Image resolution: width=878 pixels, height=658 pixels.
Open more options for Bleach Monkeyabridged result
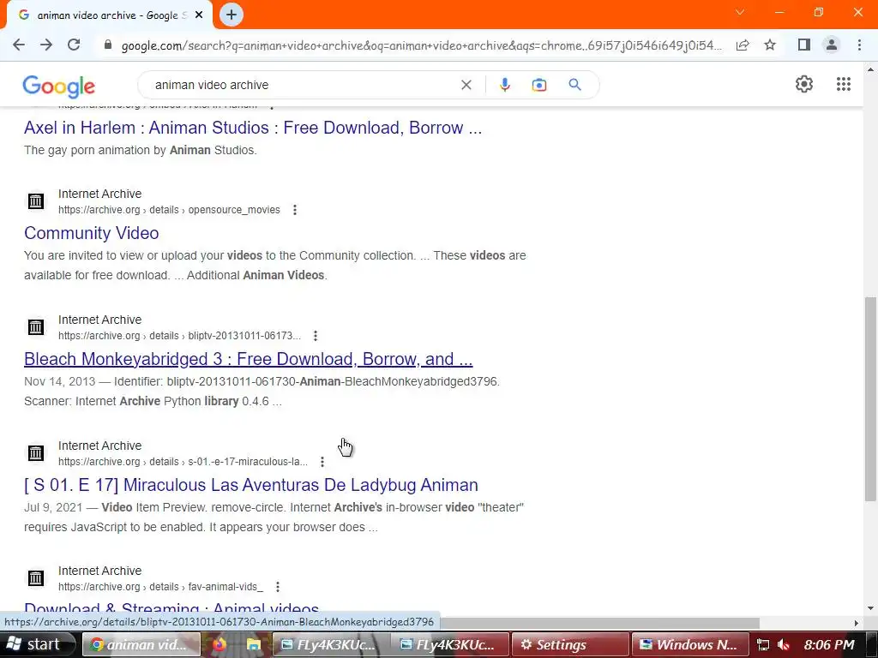click(x=316, y=336)
